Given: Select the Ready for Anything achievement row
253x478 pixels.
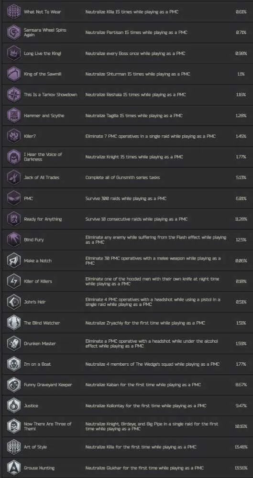Looking at the screenshot, I should 126,219.
